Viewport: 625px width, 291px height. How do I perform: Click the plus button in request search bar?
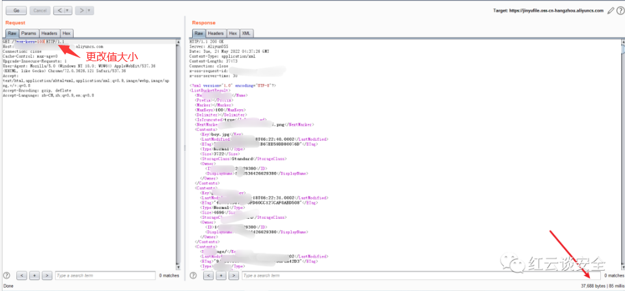coord(35,276)
